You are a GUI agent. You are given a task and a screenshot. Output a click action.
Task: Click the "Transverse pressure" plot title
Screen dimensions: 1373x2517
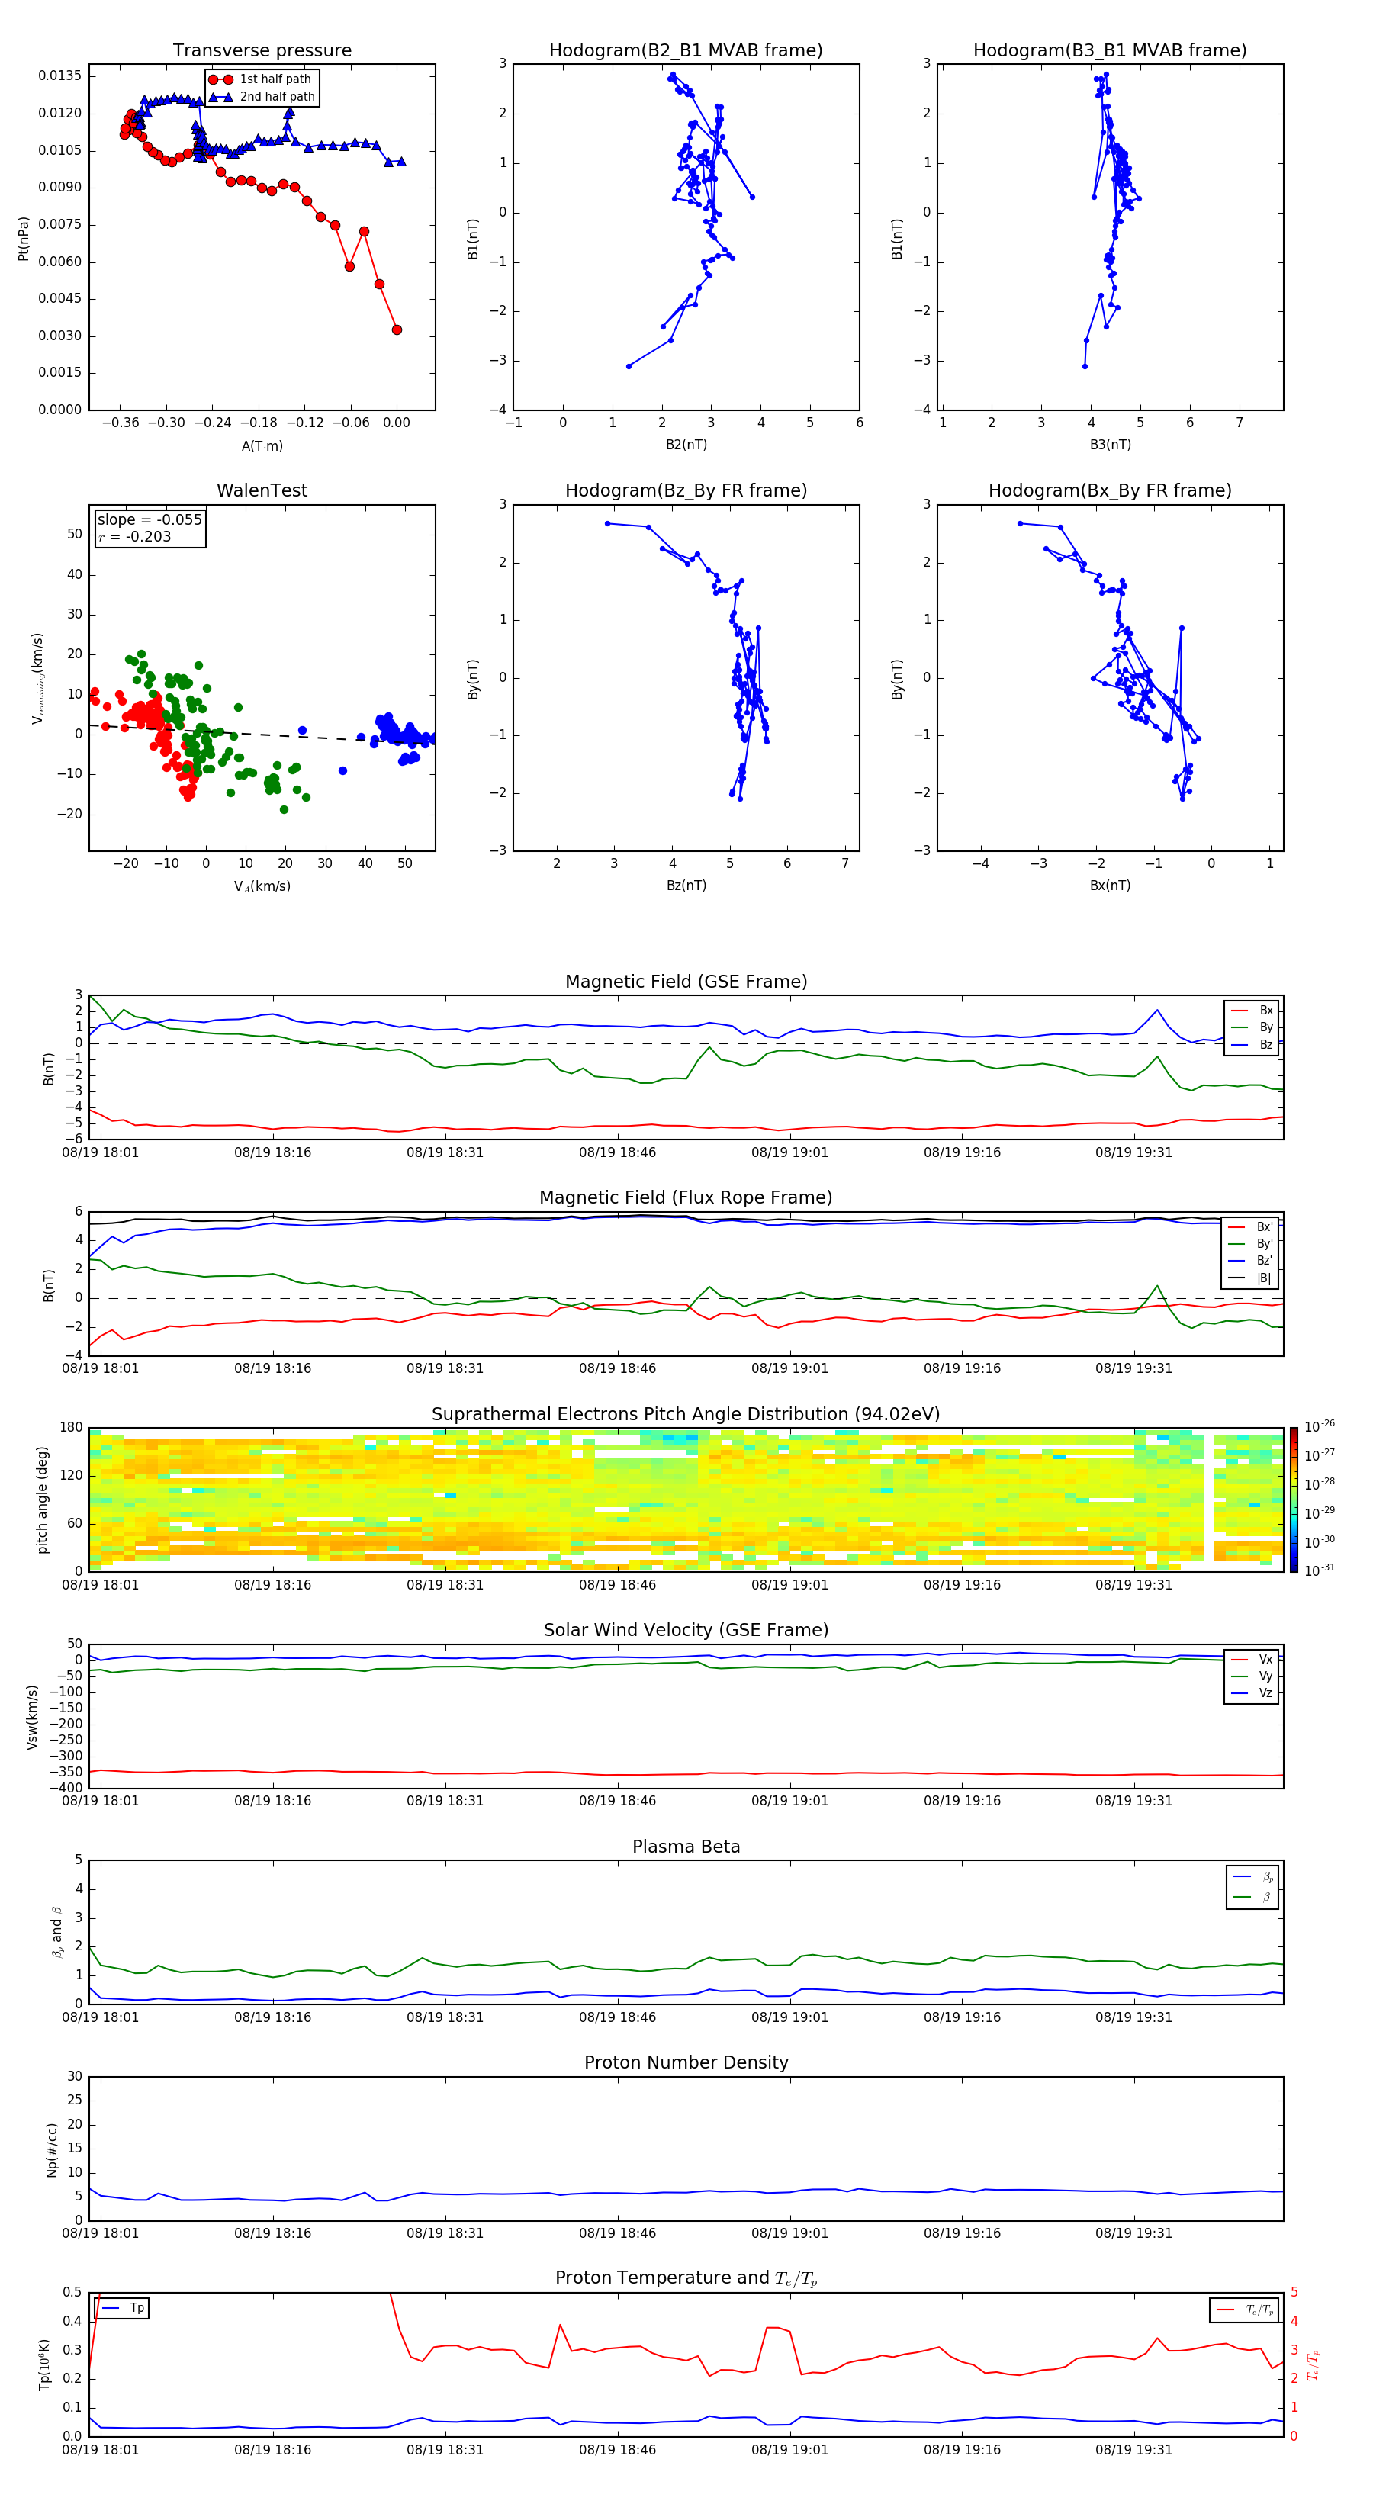(262, 51)
